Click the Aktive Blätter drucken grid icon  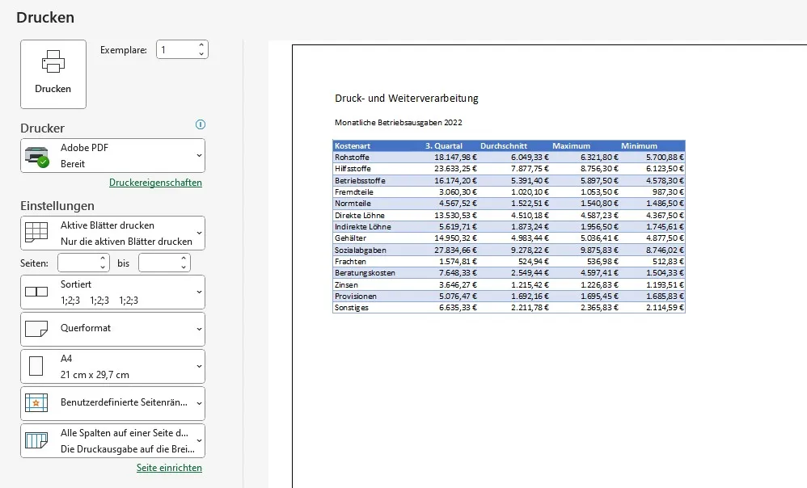[x=37, y=233]
